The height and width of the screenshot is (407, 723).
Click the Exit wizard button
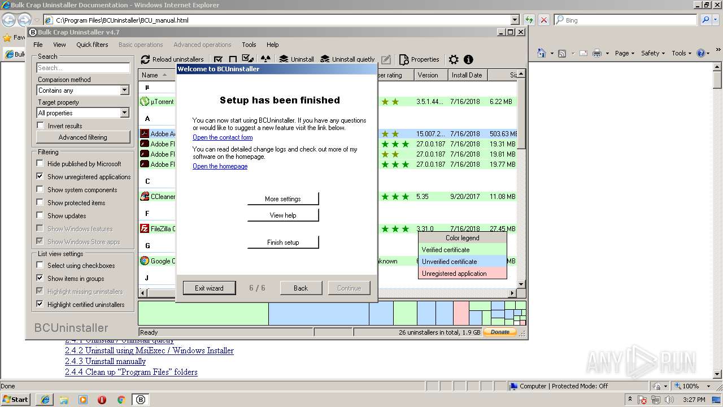209,288
